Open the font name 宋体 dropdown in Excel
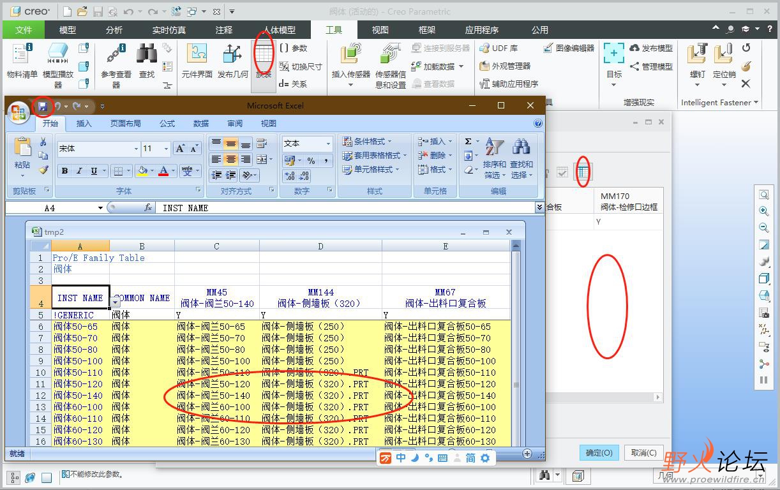Viewport: 780px width, 490px height. tap(136, 149)
